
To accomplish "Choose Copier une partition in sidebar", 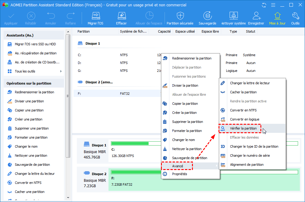I will pos(34,110).
